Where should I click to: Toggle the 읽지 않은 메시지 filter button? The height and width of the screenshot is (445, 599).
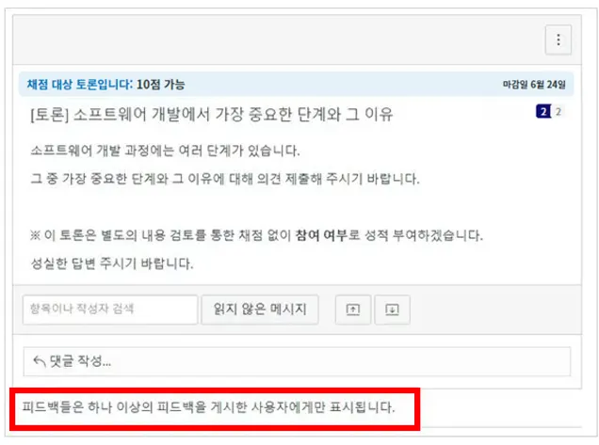260,310
